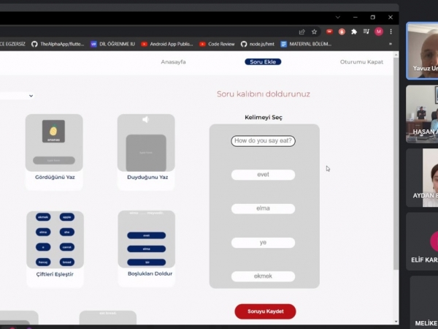Bookmark this page with the star icon

coord(314,32)
